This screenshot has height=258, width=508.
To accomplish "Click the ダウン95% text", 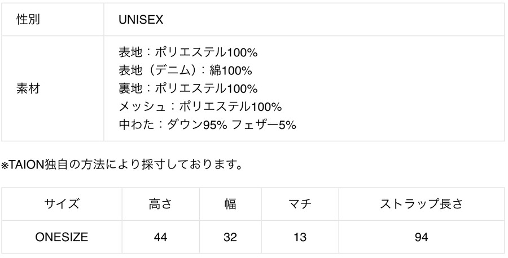I will pos(197,124).
